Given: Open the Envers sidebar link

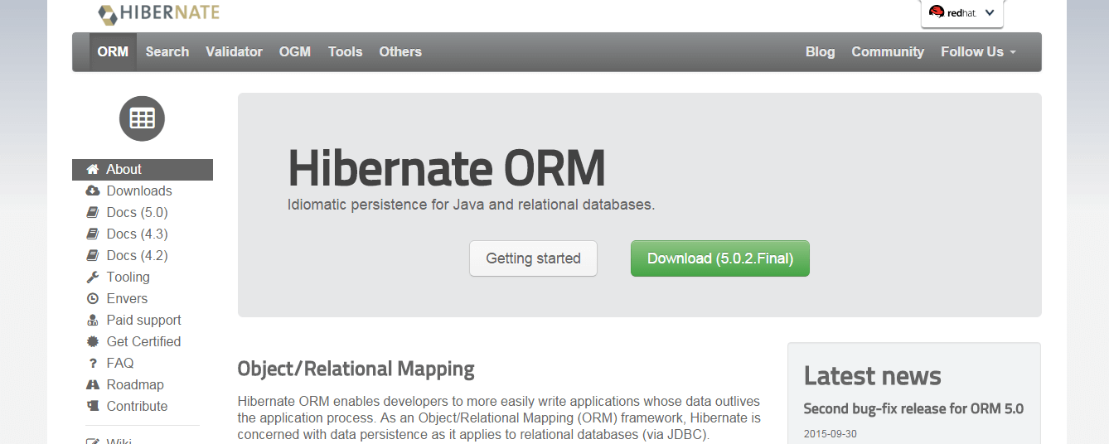Looking at the screenshot, I should pyautogui.click(x=127, y=298).
